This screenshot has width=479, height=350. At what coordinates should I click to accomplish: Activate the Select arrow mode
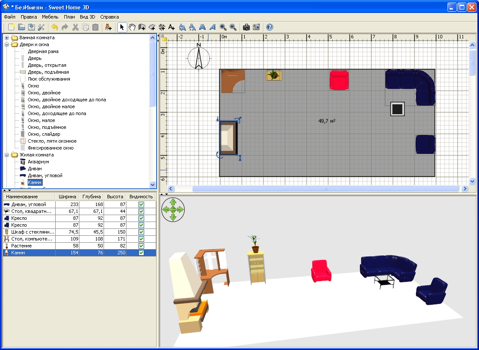tap(122, 27)
